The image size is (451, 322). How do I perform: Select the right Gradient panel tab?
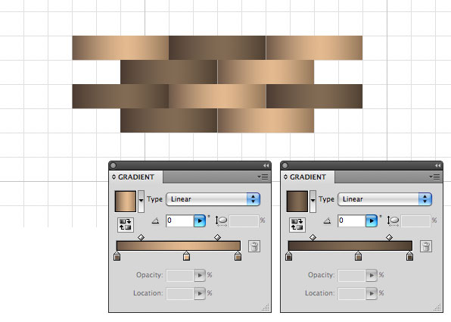(307, 177)
